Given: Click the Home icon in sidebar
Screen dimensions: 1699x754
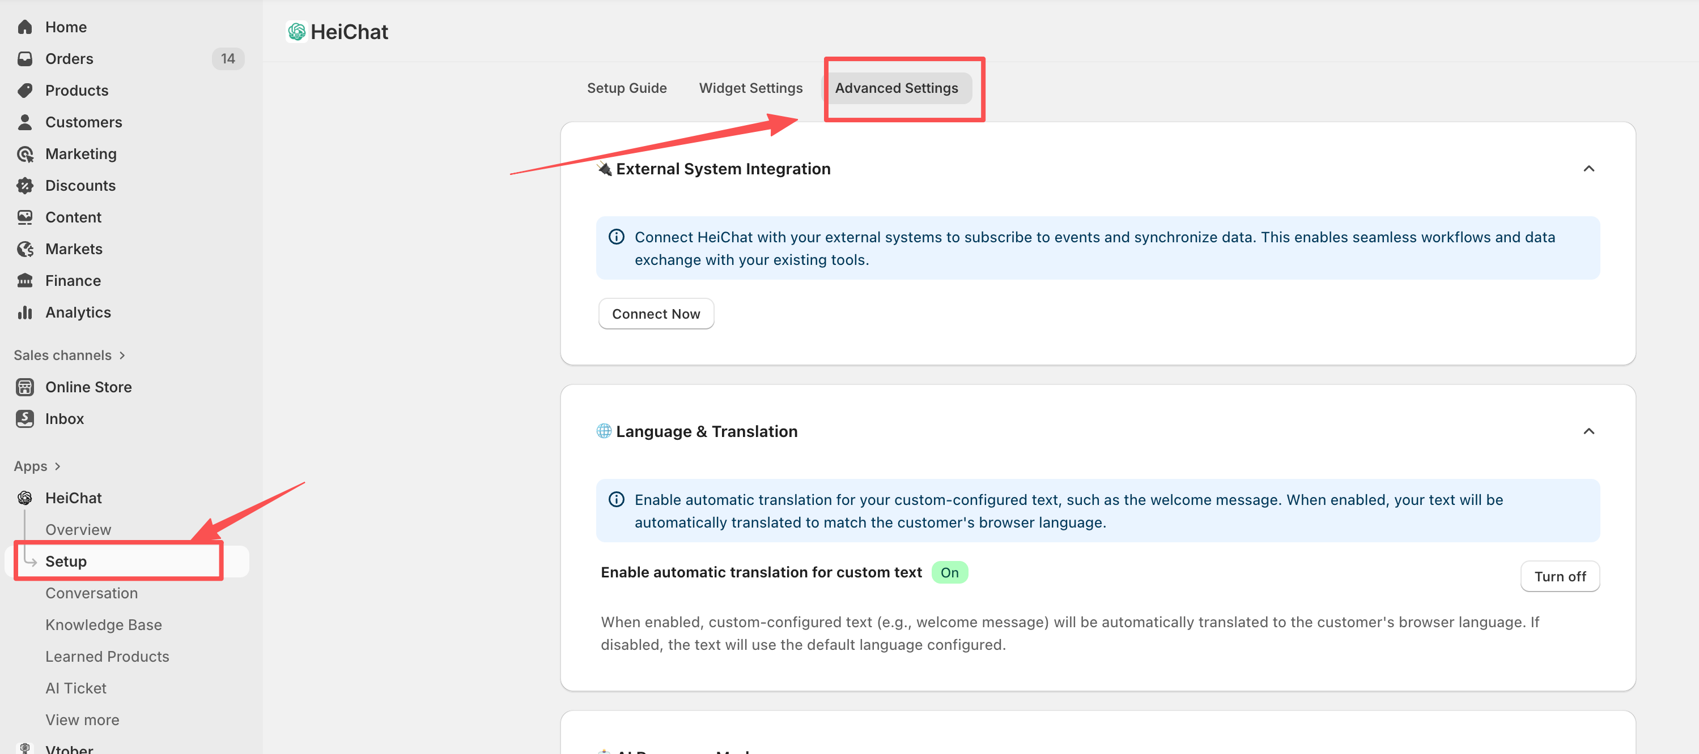Looking at the screenshot, I should click(25, 27).
